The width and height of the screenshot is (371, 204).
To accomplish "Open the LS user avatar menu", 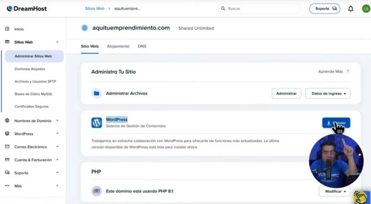I will 366,9.
